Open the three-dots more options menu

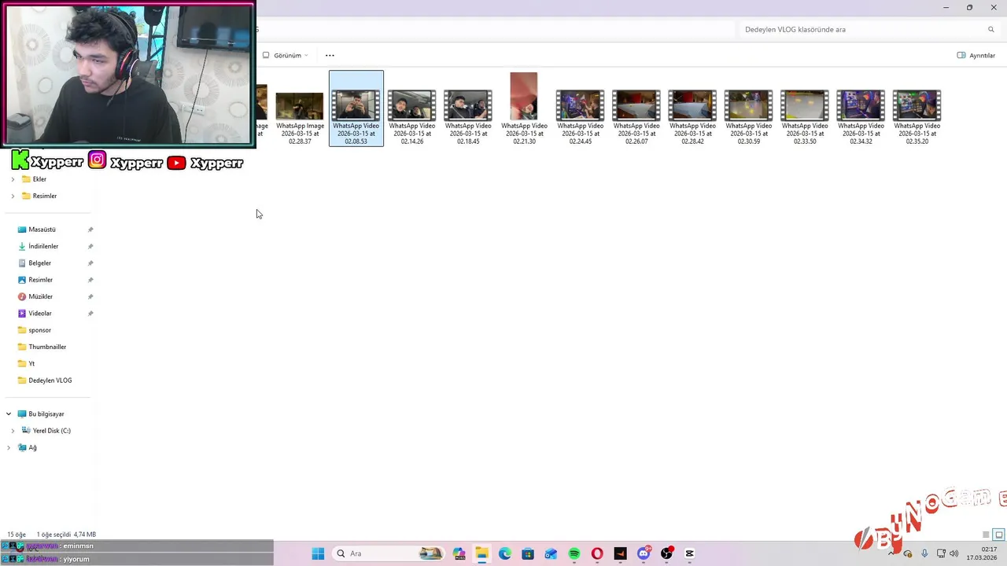coord(330,55)
